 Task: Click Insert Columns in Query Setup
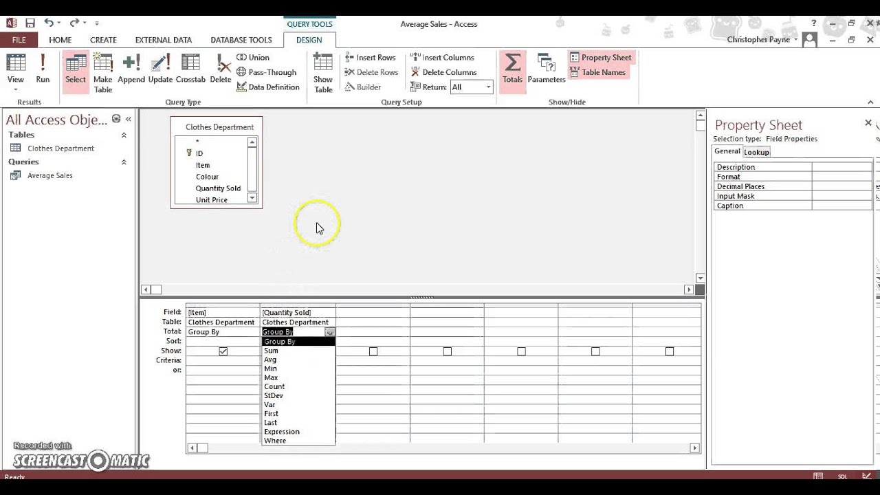coord(442,58)
